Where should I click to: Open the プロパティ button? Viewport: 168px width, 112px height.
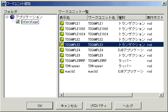point(99,106)
